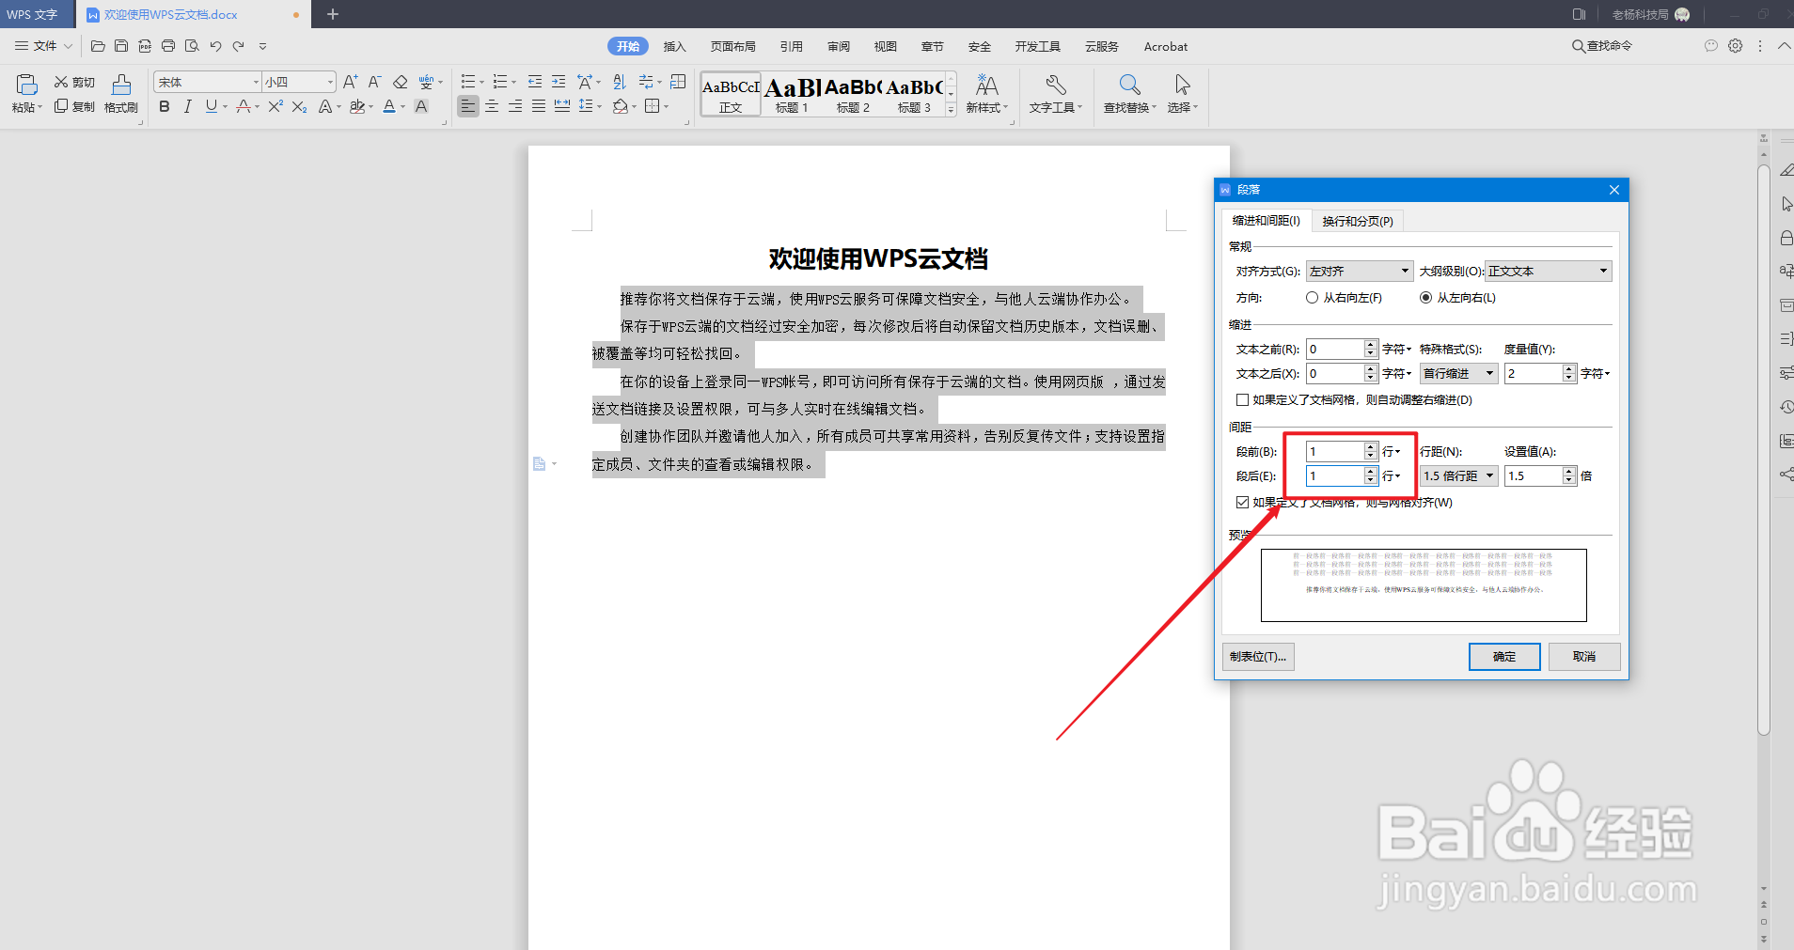This screenshot has height=950, width=1794.
Task: Open print preview icon
Action: point(192,46)
